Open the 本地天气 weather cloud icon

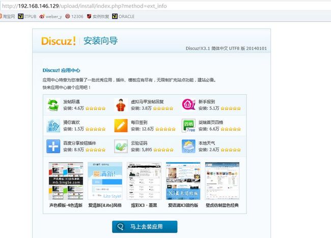[188, 146]
